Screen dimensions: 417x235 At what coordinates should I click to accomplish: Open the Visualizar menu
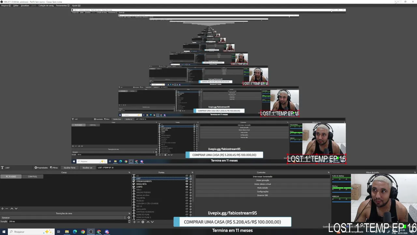coord(25,6)
